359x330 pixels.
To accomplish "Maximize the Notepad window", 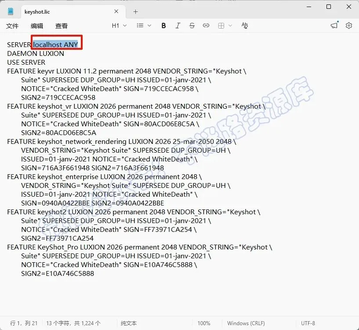I will [x=329, y=7].
